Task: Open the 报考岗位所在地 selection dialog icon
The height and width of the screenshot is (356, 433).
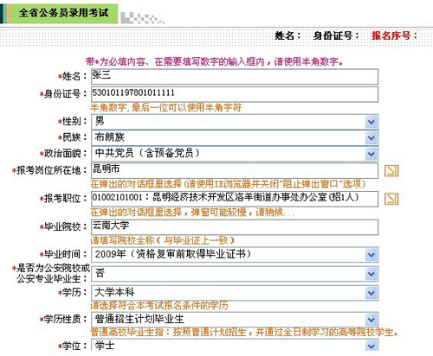Action: click(391, 170)
